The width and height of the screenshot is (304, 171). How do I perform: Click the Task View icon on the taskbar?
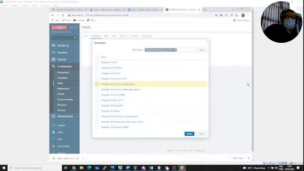(x=66, y=168)
